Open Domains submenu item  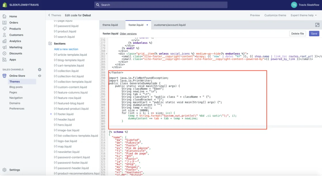click(15, 103)
